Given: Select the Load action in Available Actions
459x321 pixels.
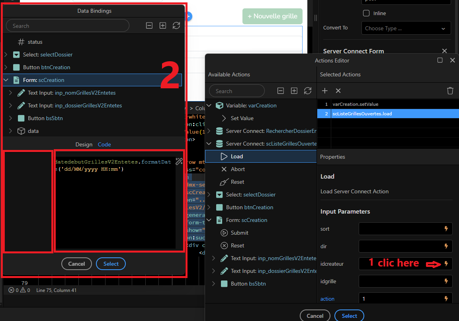Looking at the screenshot, I should (261, 156).
